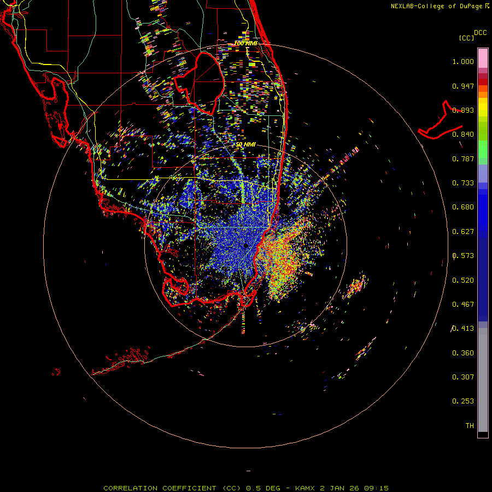Select the 0.467 scale value
The height and width of the screenshot is (492, 492).
click(463, 304)
